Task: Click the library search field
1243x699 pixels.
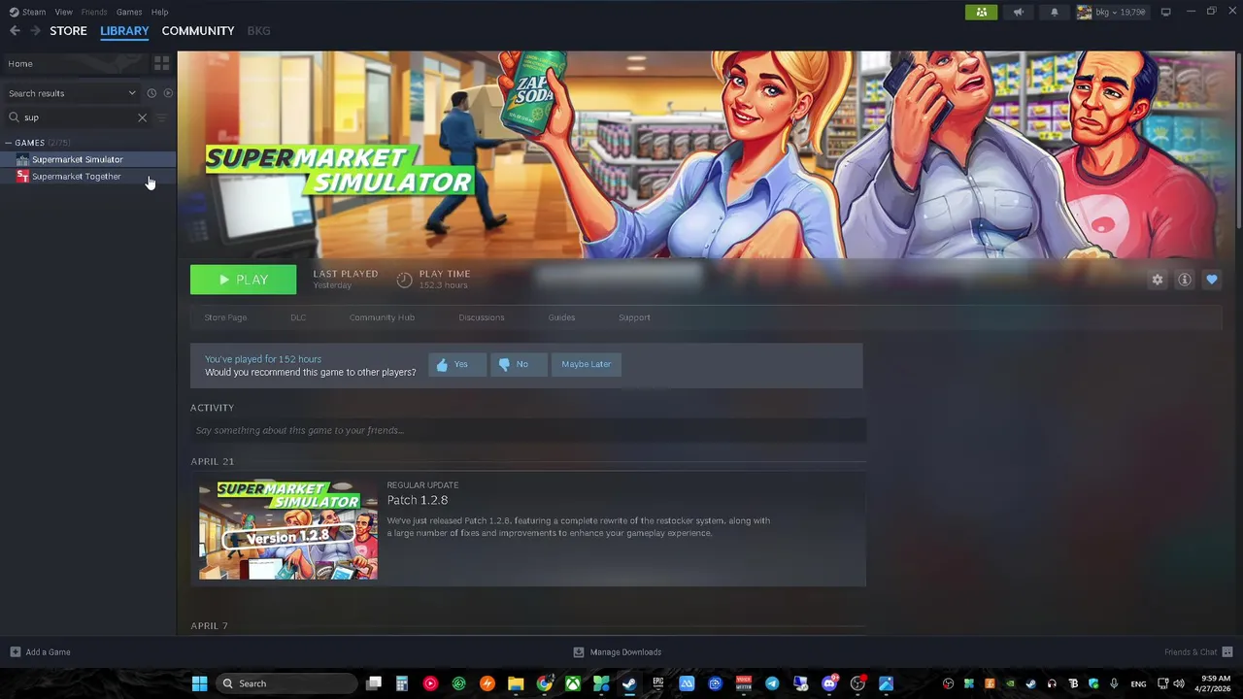Action: point(78,117)
